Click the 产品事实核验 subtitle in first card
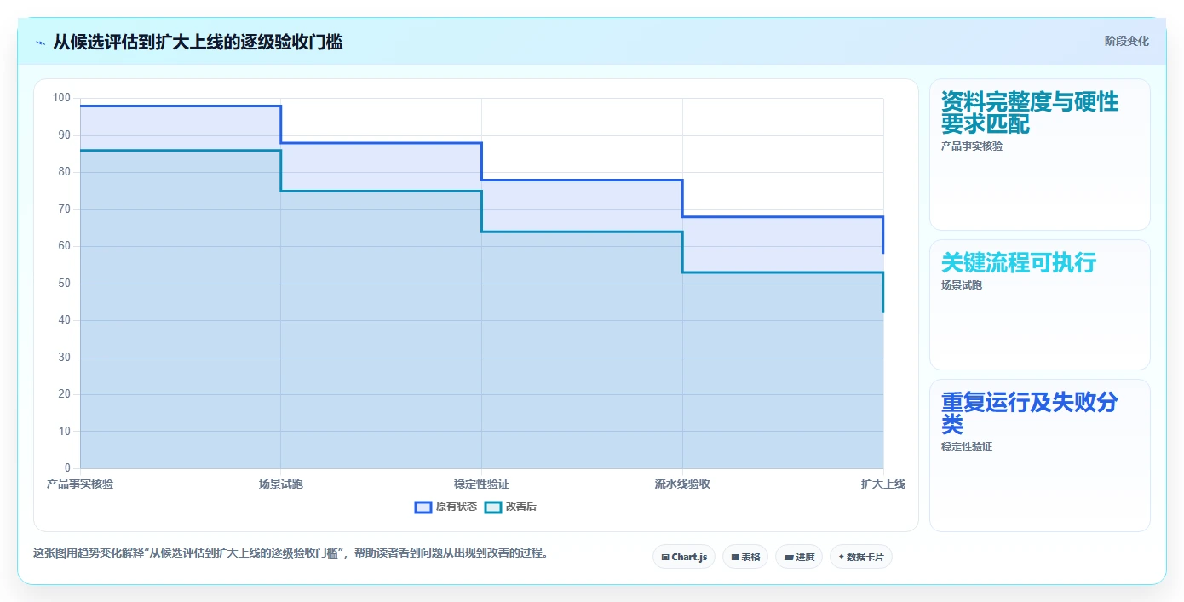Image resolution: width=1184 pixels, height=602 pixels. (x=972, y=146)
